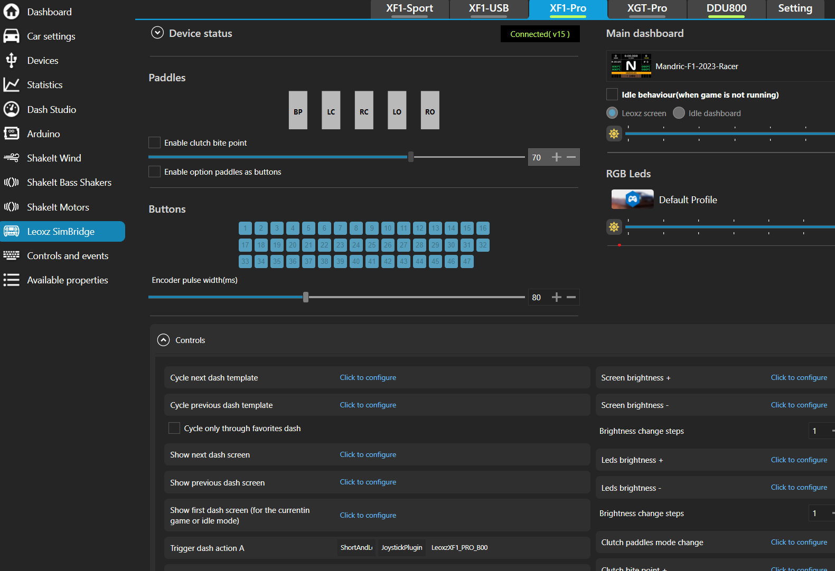Configure Leds brightness - binding
This screenshot has height=571, width=835.
tap(799, 487)
